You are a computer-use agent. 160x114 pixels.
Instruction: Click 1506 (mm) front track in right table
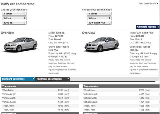[x=145, y=106]
